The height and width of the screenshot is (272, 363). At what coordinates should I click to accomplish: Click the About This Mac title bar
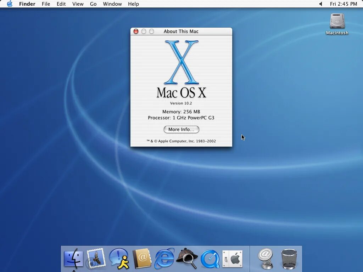181,31
